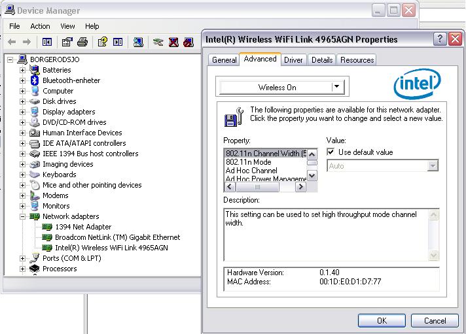466x334 pixels.
Task: Select Ad Hoc Channel property
Action: [265, 171]
